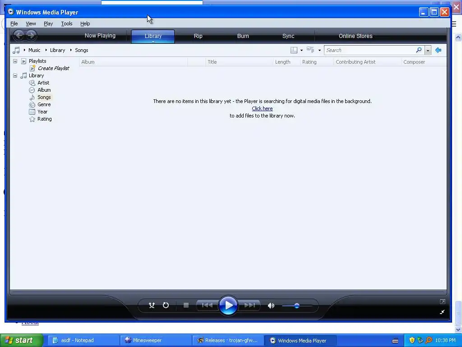Click into the Search field

[x=370, y=50]
